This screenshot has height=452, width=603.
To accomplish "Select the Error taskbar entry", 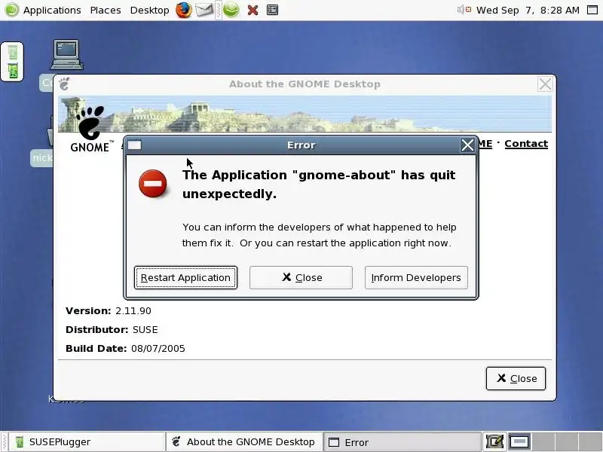I will pyautogui.click(x=402, y=442).
